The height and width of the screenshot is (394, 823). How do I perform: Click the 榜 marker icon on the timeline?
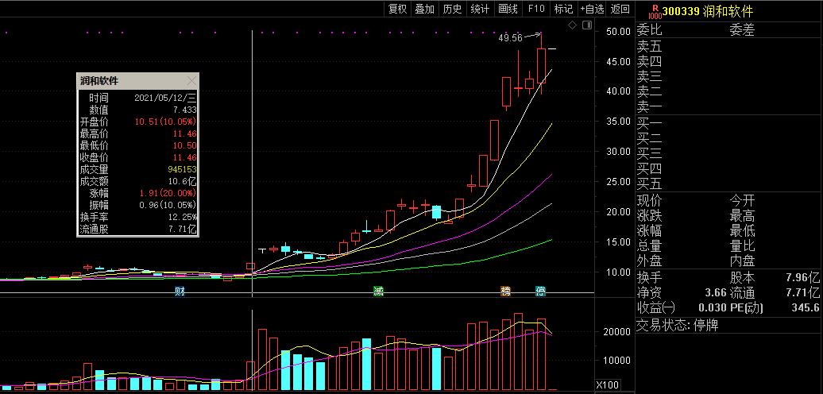point(505,292)
